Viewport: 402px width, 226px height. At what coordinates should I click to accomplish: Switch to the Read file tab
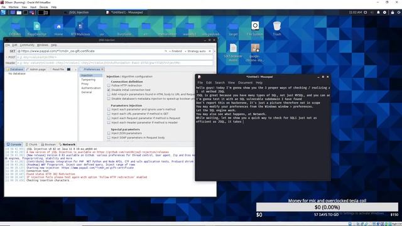pyautogui.click(x=57, y=70)
